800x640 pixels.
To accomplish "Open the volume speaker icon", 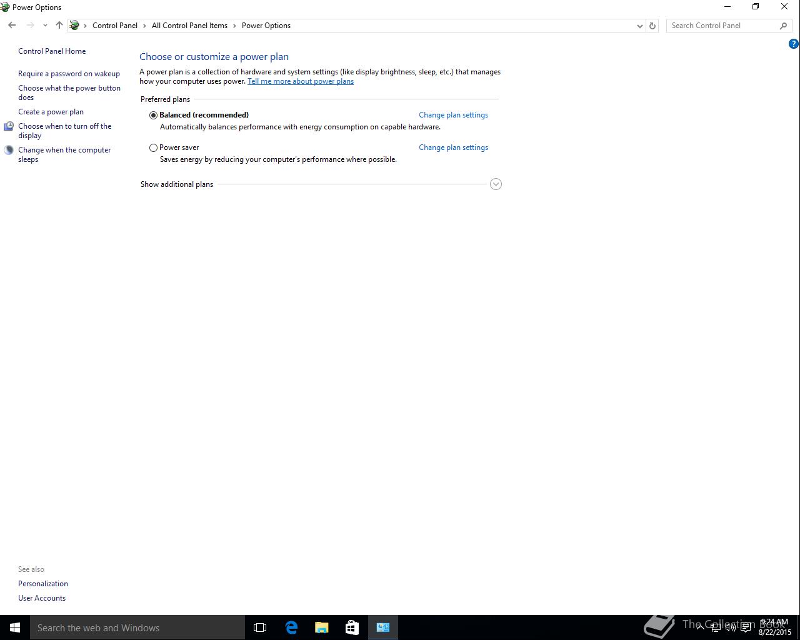I will pos(731,627).
